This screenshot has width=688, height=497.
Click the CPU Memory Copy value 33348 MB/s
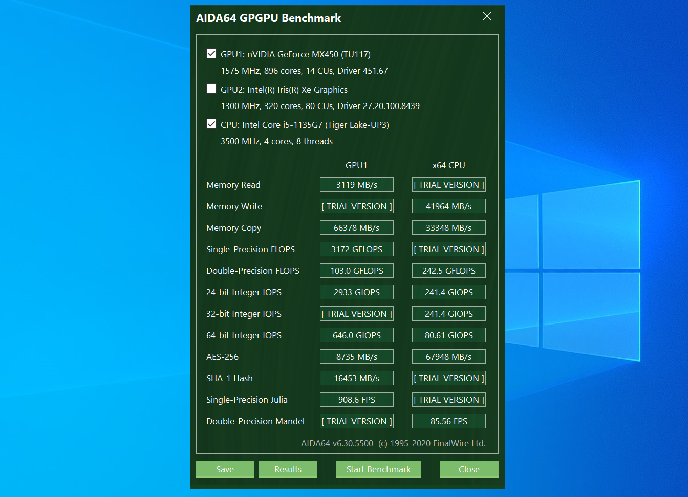pyautogui.click(x=449, y=228)
